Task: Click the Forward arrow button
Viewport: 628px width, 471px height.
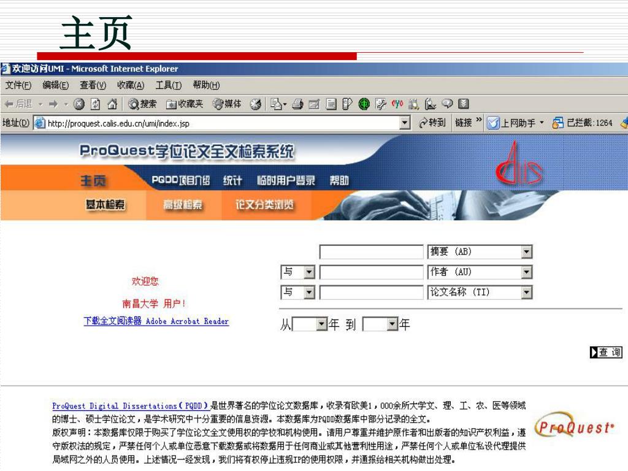Action: click(53, 104)
